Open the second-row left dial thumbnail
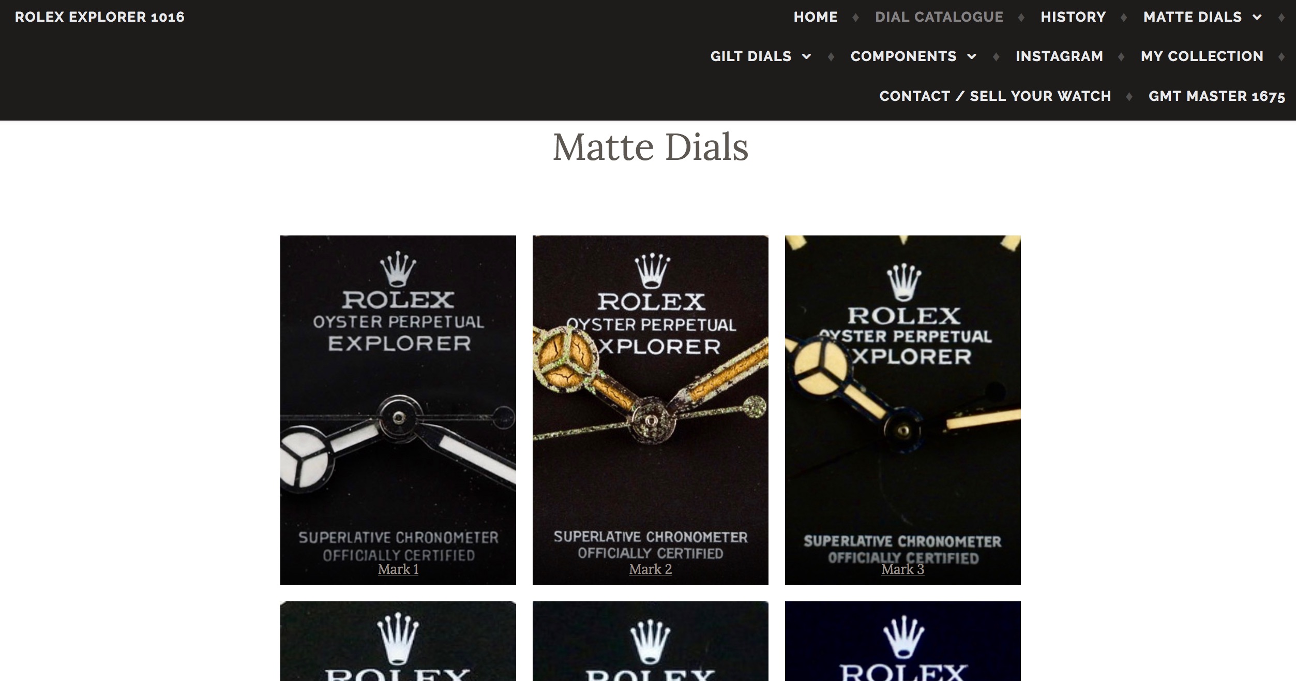Image resolution: width=1296 pixels, height=681 pixels. pyautogui.click(x=398, y=641)
